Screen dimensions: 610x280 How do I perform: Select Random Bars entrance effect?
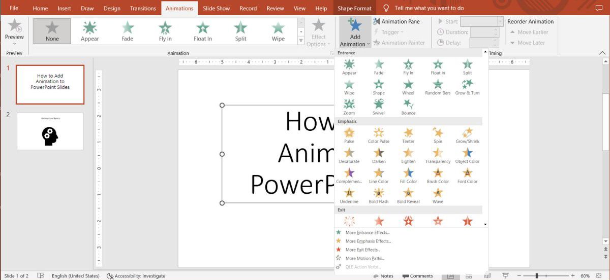pos(438,87)
